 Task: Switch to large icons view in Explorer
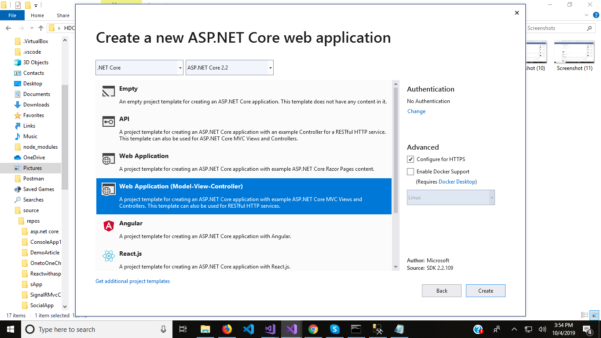coord(594,315)
